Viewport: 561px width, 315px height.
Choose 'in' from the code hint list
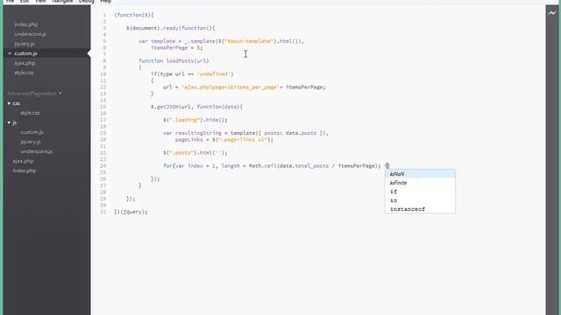click(x=420, y=200)
